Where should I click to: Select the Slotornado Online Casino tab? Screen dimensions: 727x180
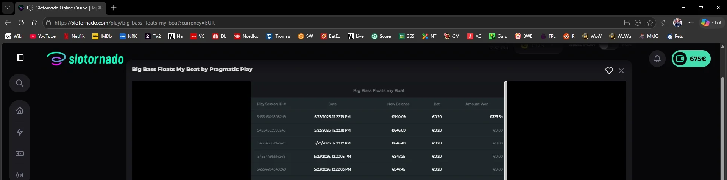pos(61,8)
